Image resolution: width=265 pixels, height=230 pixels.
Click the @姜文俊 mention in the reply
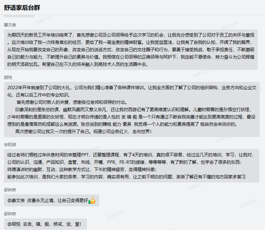pyautogui.click(x=16, y=200)
